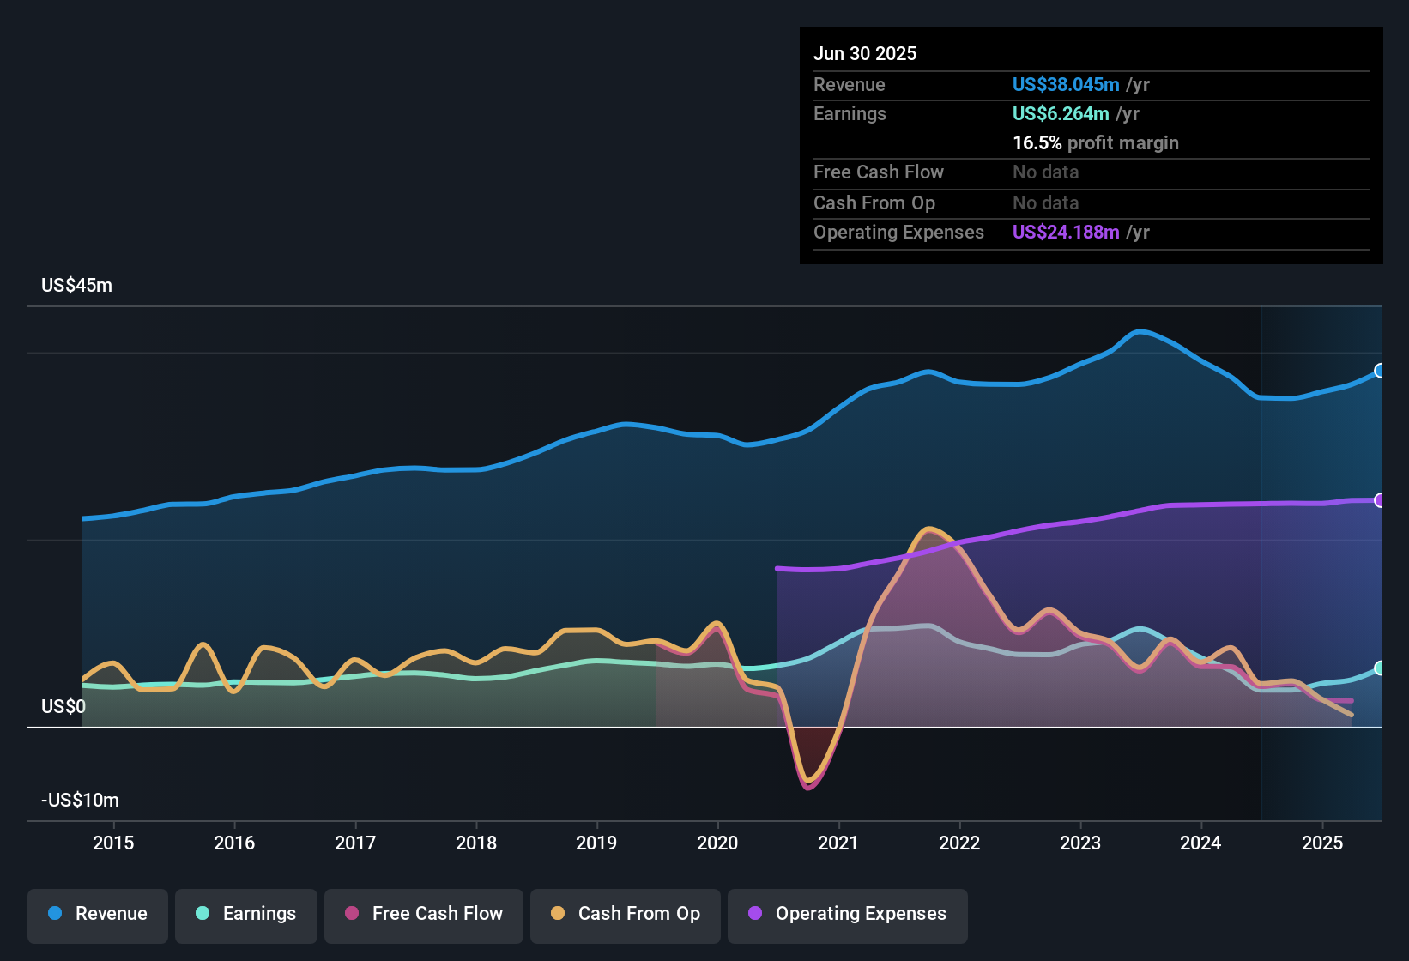Viewport: 1409px width, 961px height.
Task: Toggle the Operating Expenses series visibility
Action: coord(847,914)
